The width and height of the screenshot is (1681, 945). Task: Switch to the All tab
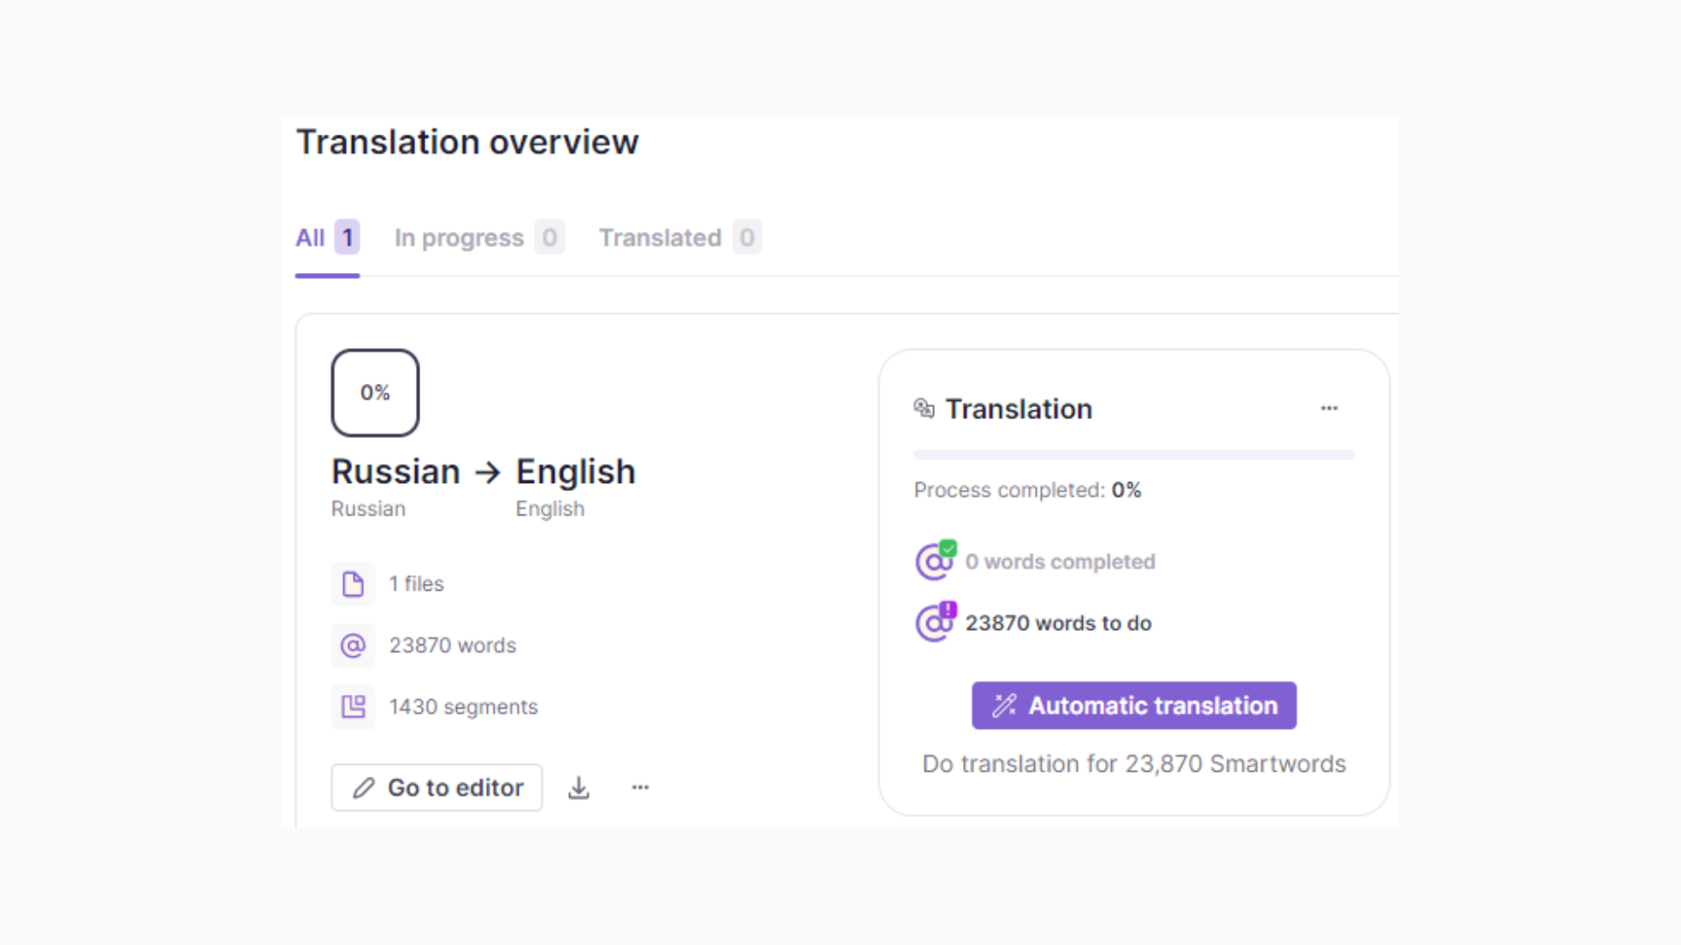point(327,238)
